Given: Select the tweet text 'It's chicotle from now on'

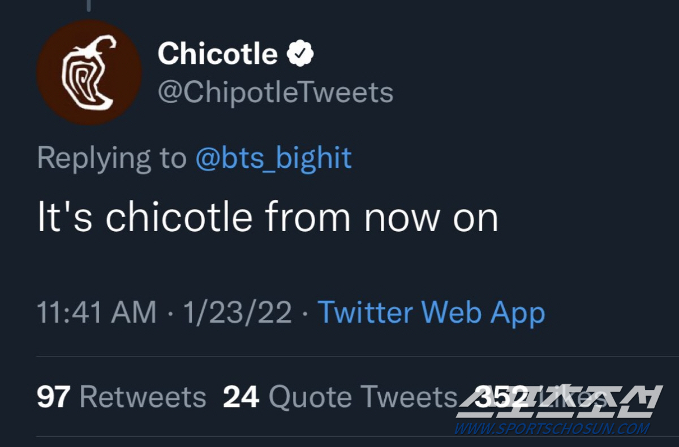Looking at the screenshot, I should 267,218.
